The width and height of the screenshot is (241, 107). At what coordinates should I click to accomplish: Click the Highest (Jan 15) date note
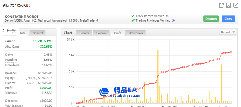click(33, 83)
